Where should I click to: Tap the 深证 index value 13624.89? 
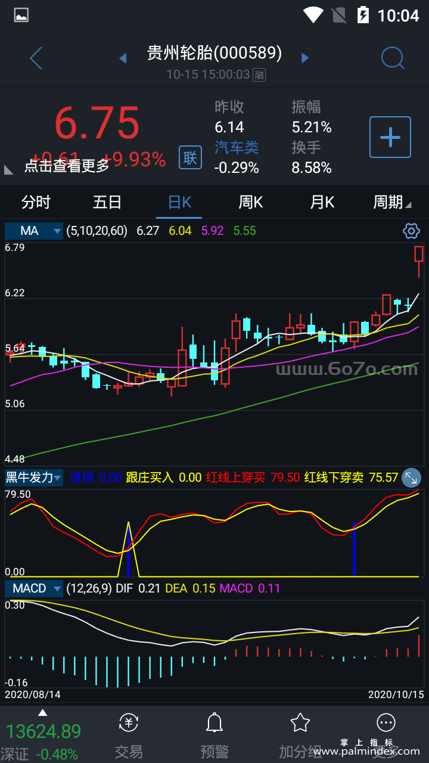(x=43, y=731)
